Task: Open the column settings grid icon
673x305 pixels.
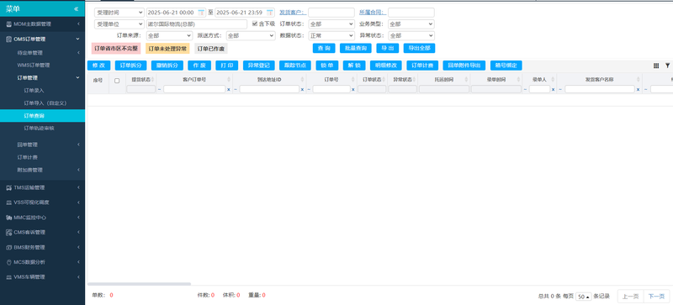Action: (x=656, y=66)
